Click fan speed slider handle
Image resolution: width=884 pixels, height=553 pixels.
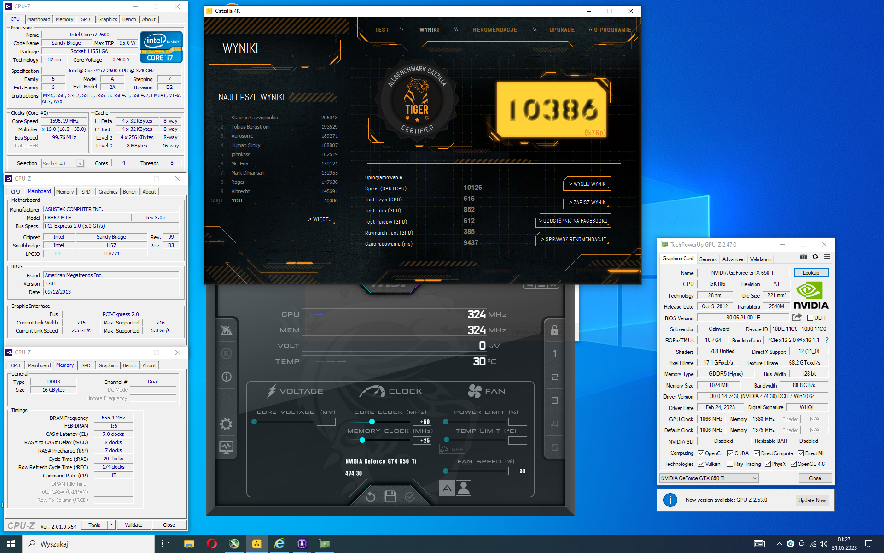coord(446,471)
